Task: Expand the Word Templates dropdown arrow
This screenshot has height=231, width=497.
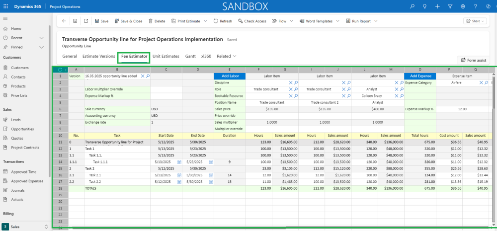Action: pos(338,21)
